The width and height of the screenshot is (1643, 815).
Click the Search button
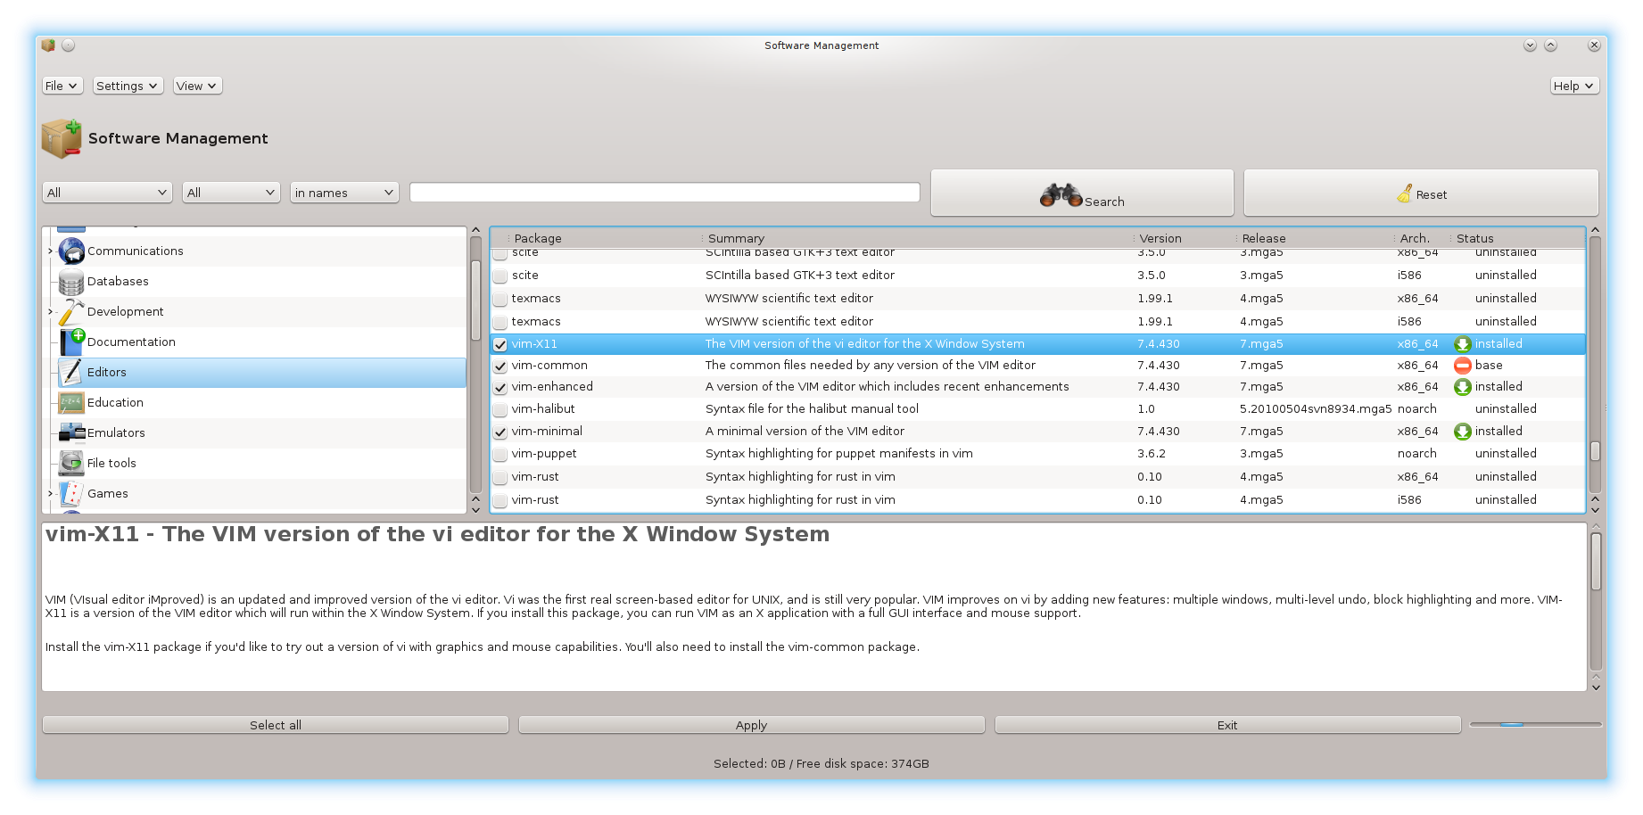pos(1082,193)
